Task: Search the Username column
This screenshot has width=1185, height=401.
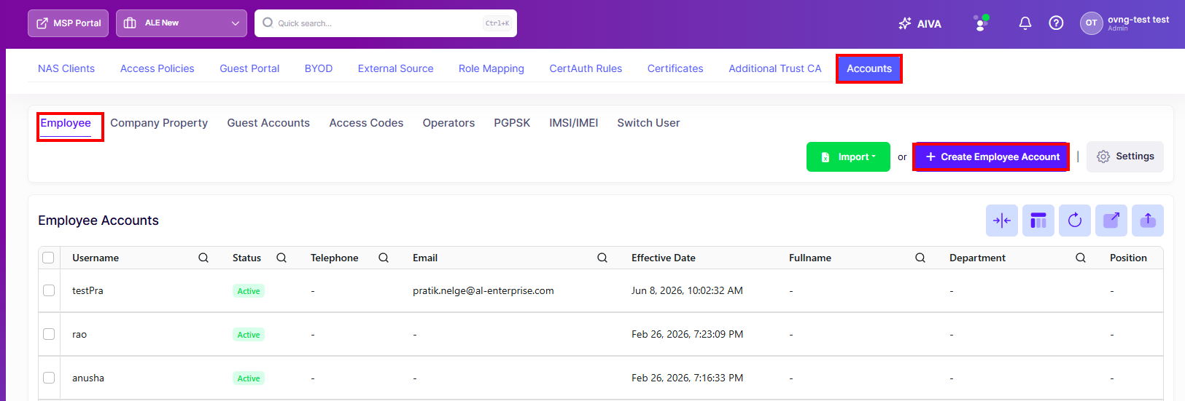Action: [203, 258]
